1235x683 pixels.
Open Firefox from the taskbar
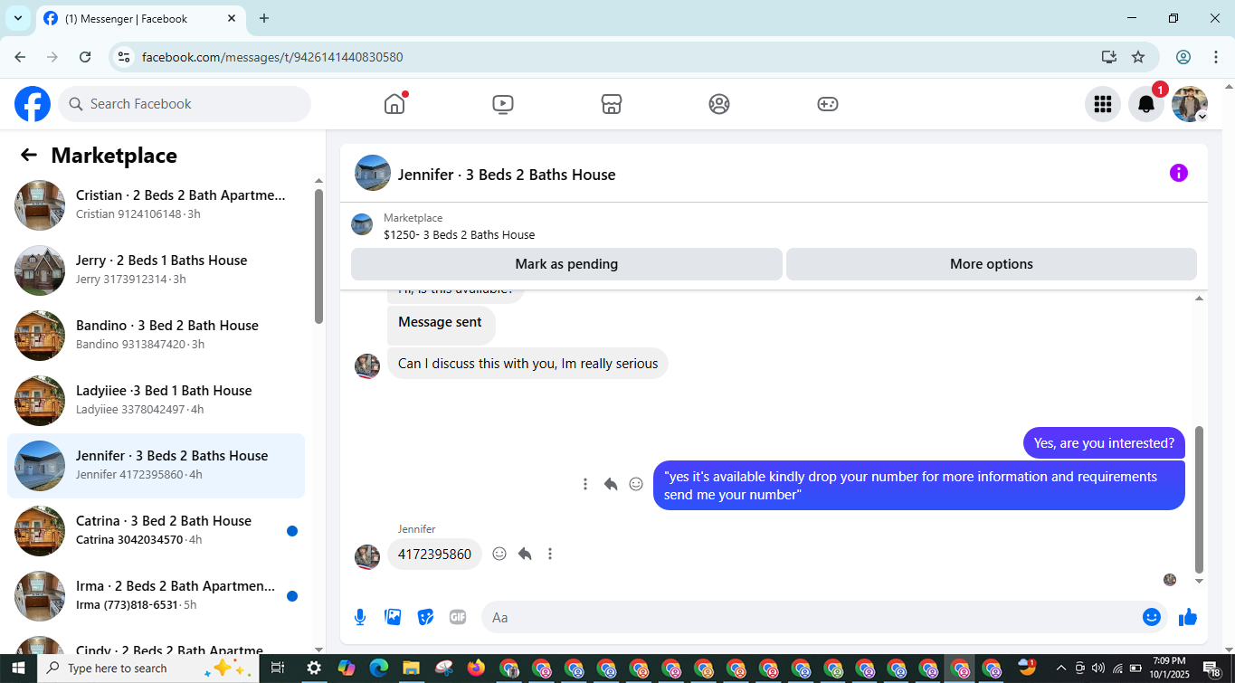coord(476,669)
